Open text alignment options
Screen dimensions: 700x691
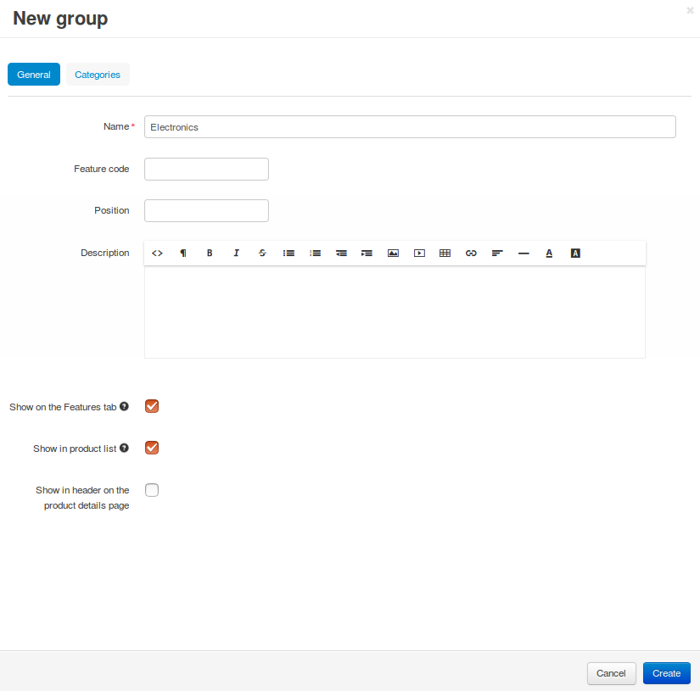(497, 254)
